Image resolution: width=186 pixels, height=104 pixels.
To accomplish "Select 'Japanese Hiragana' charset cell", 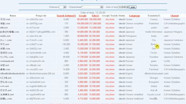I will click(x=173, y=32).
